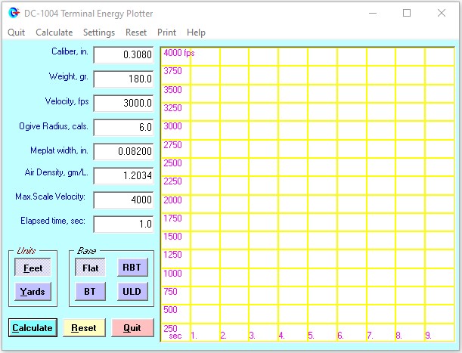462x353 pixels.
Task: Select Feet units toggle
Action: [x=33, y=268]
